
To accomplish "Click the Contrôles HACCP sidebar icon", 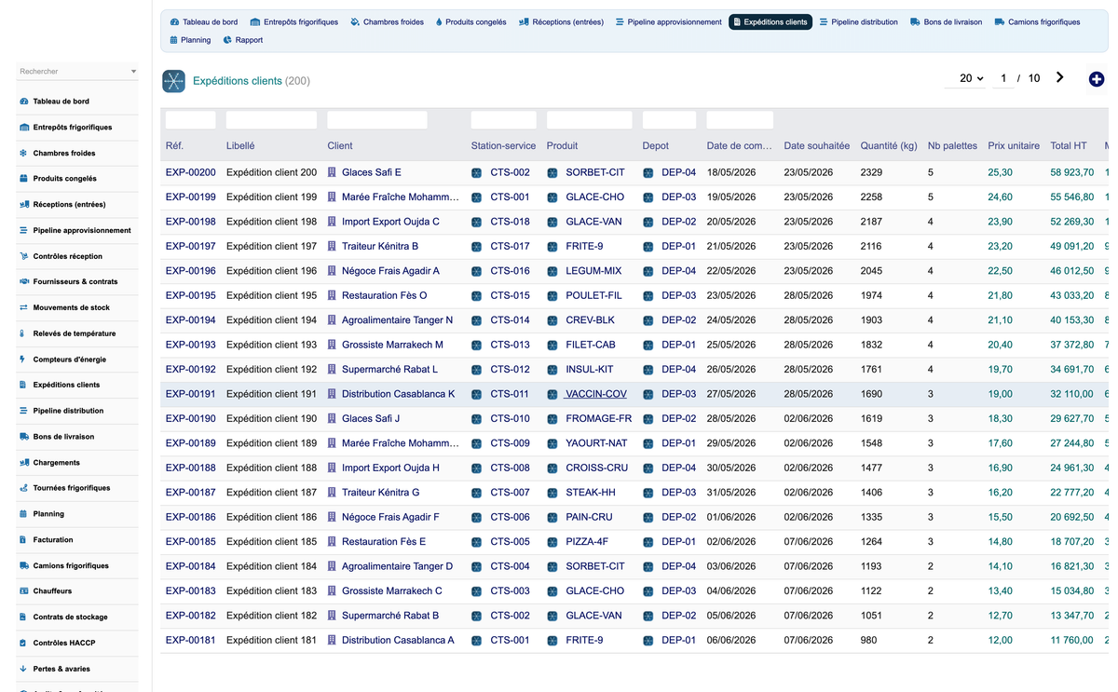I will click(23, 643).
